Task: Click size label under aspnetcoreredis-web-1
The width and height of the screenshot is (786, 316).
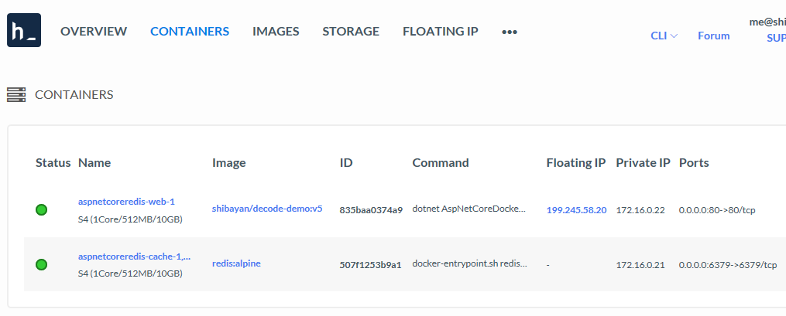Action: [130, 219]
